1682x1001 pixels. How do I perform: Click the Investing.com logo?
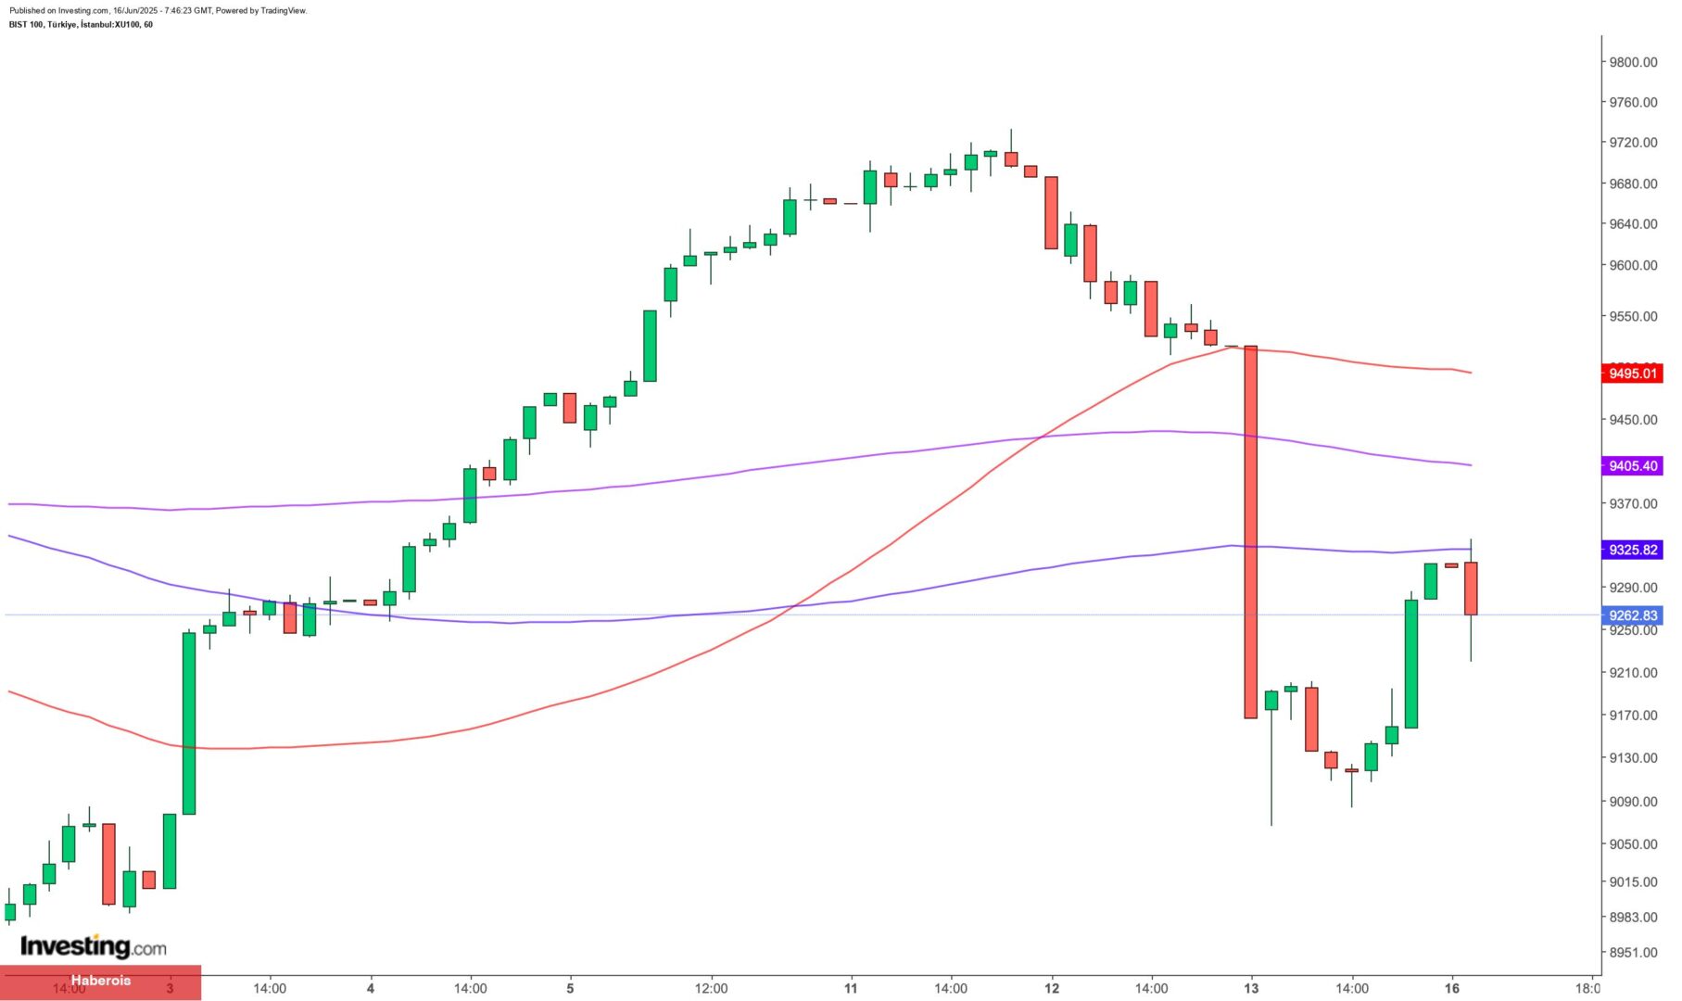[94, 946]
